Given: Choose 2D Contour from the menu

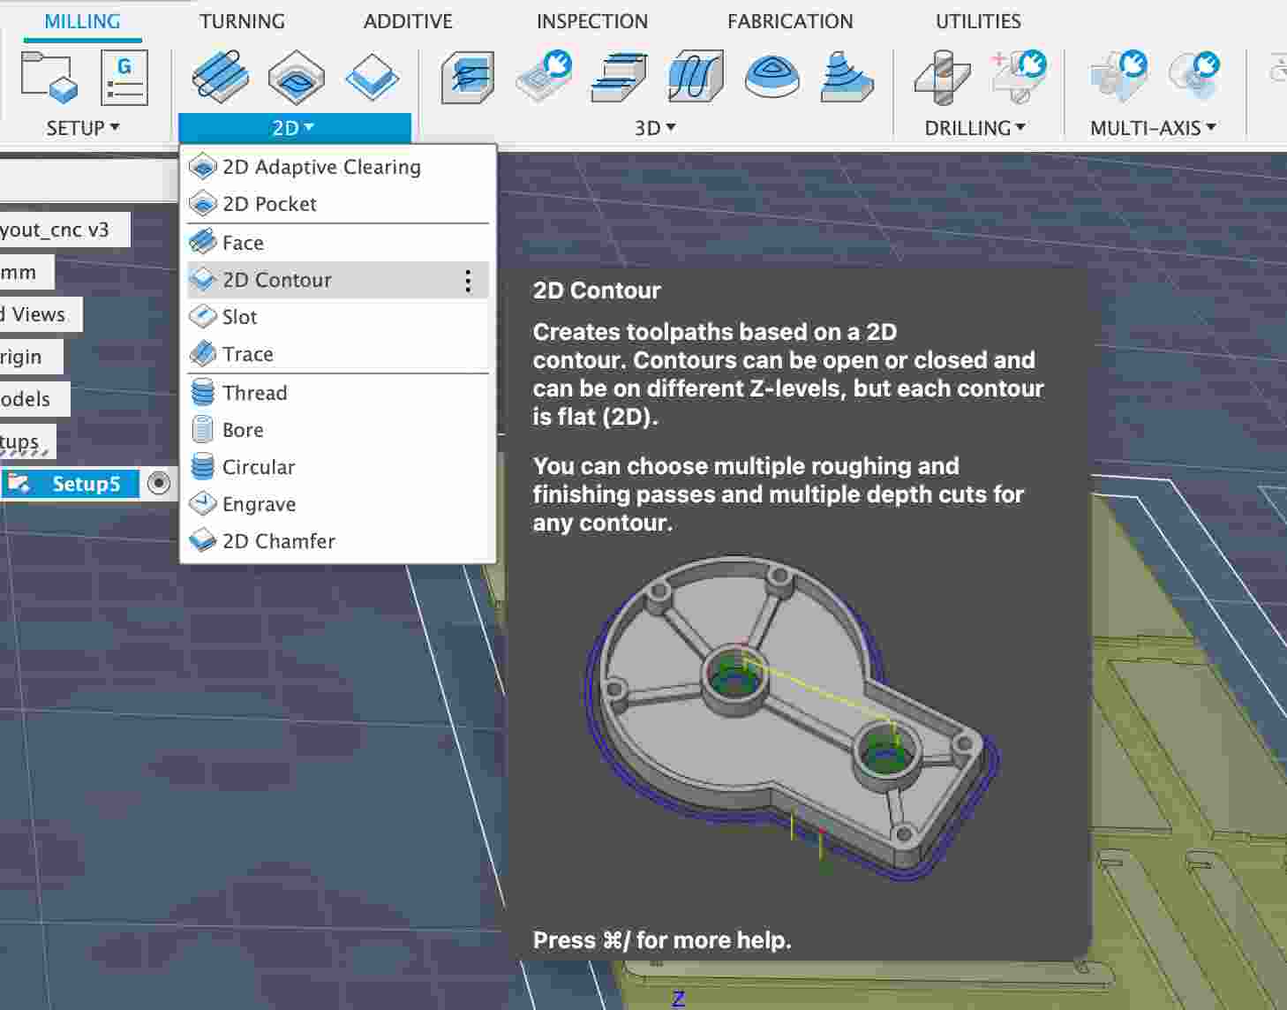Looking at the screenshot, I should coord(338,280).
